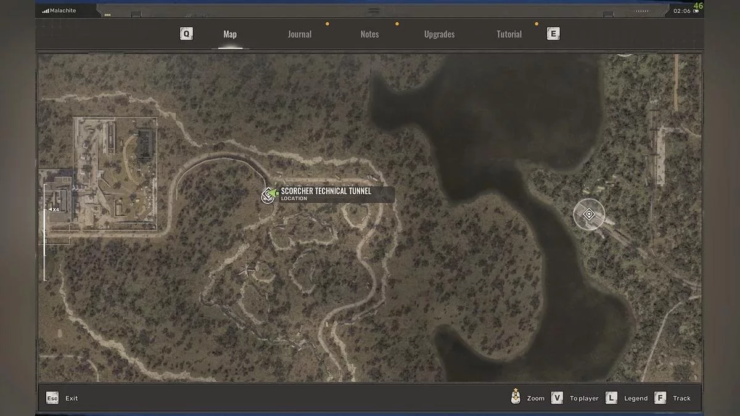This screenshot has width=740, height=416.
Task: Click the E key next-tab icon
Action: [x=553, y=34]
